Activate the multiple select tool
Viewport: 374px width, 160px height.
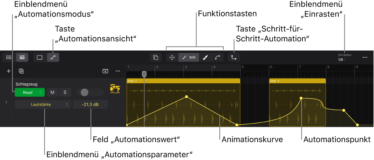coord(155,57)
